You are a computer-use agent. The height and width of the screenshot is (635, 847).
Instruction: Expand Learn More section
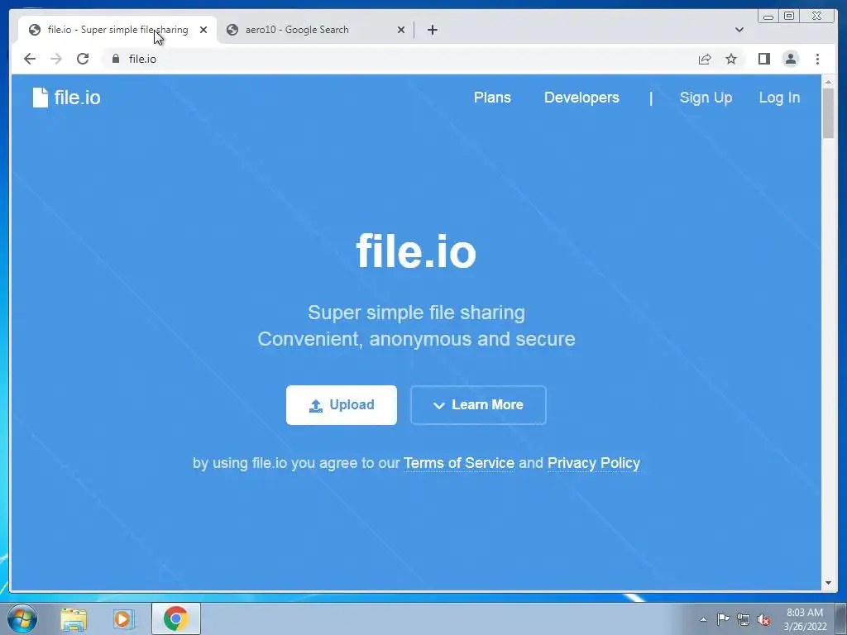point(478,405)
